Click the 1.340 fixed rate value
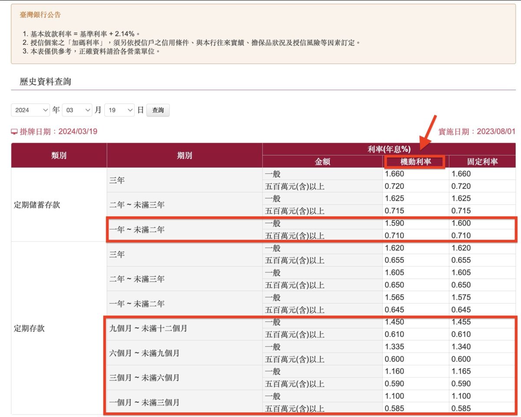 [x=461, y=347]
